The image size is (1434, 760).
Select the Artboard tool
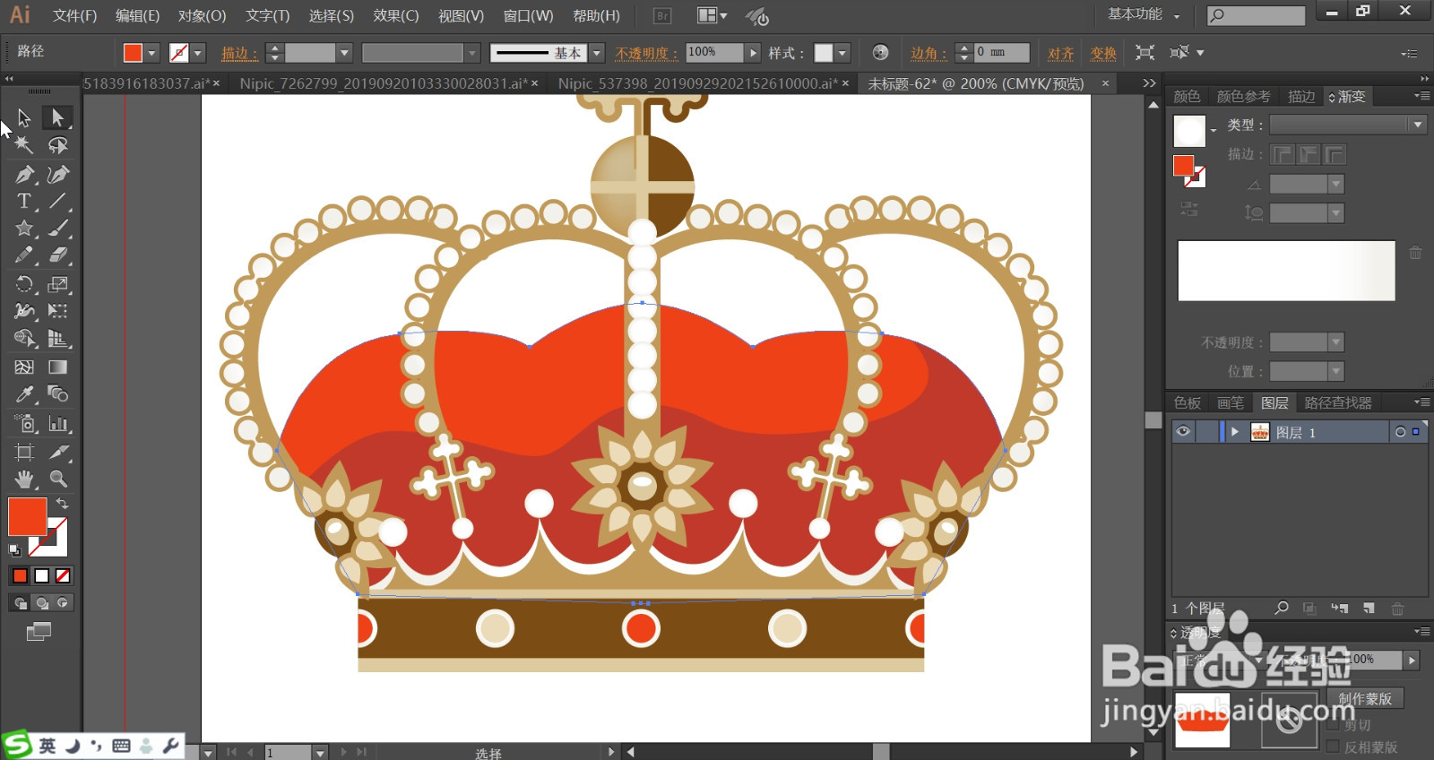(24, 452)
